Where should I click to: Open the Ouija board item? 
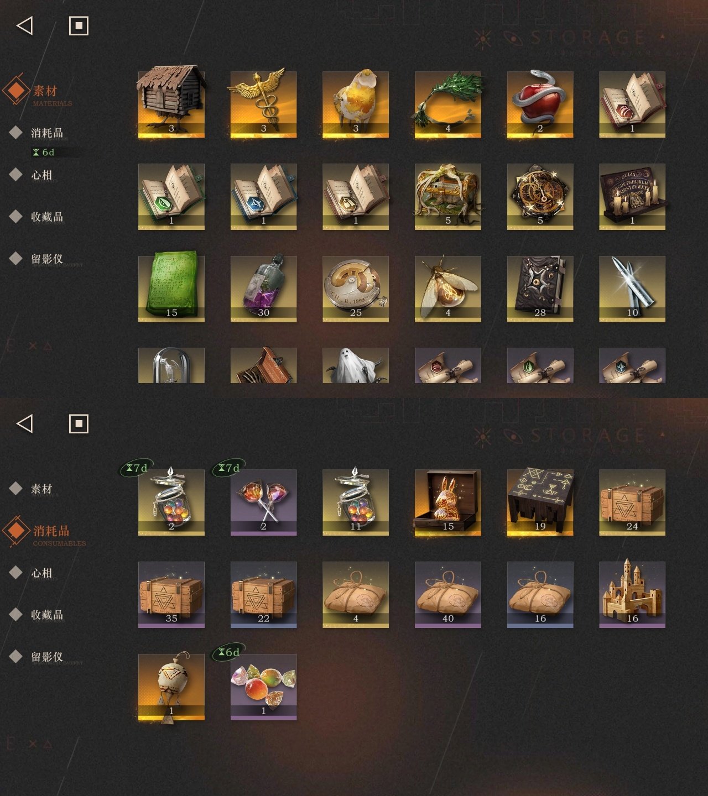(632, 196)
